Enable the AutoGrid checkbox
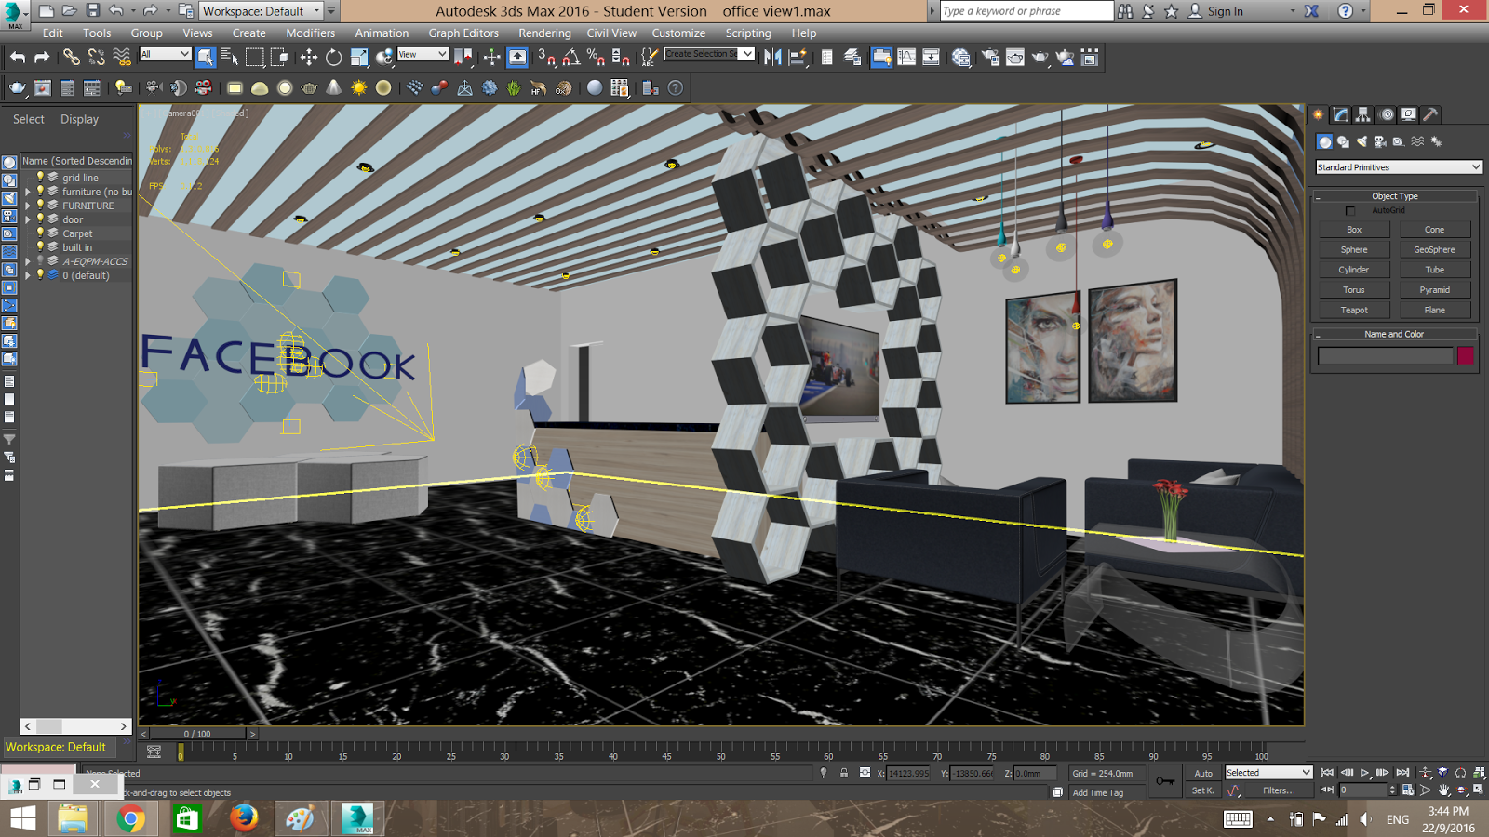The height and width of the screenshot is (837, 1489). click(1350, 210)
